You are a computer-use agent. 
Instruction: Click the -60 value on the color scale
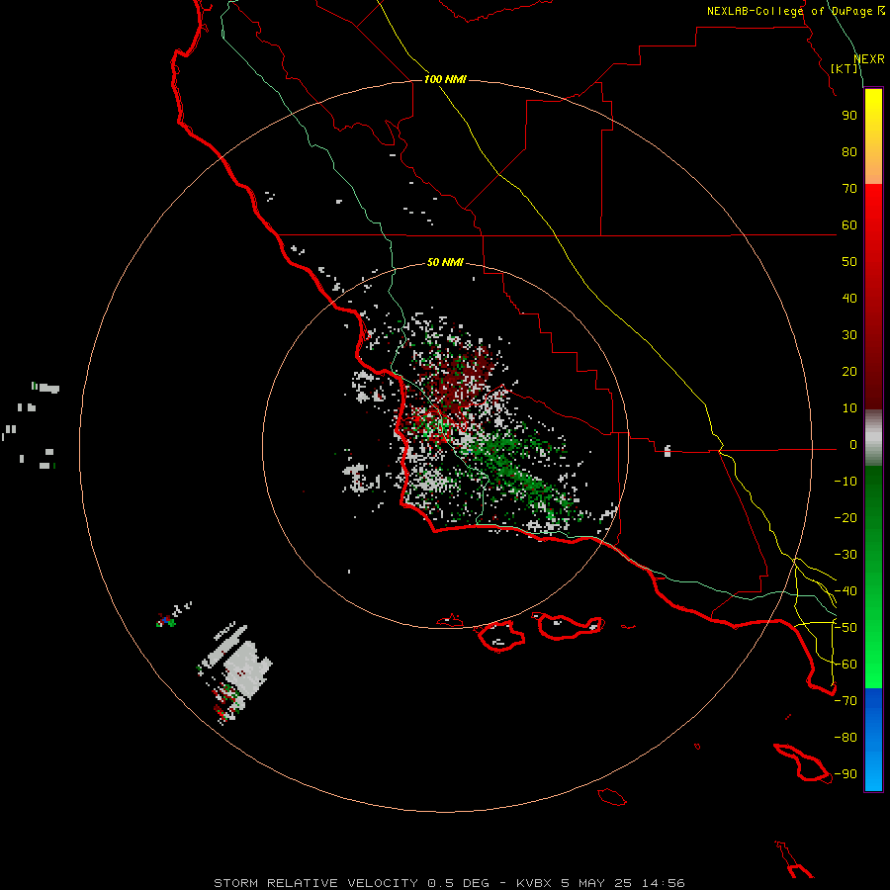pos(845,665)
